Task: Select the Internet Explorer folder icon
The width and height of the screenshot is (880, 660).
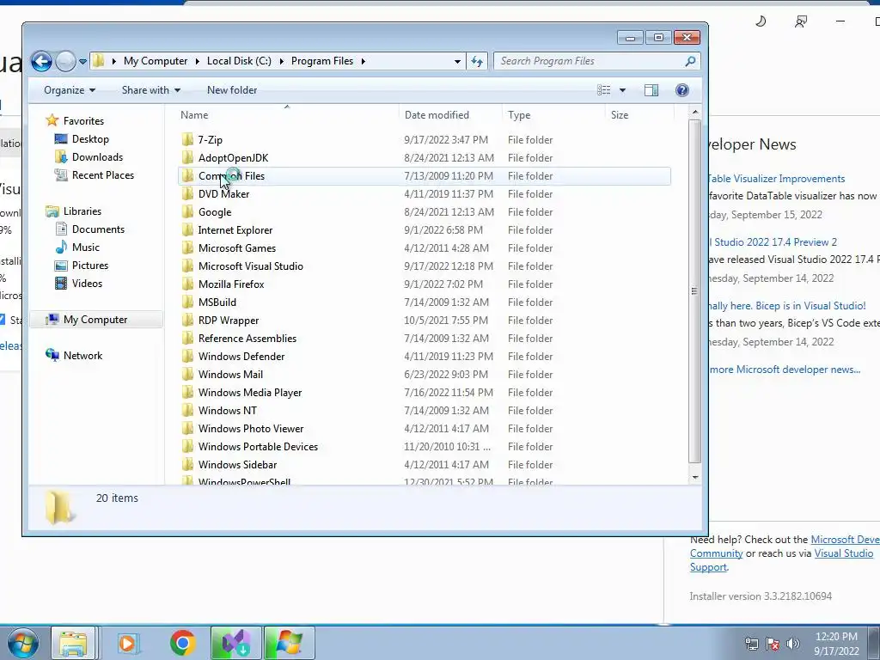Action: 188,229
